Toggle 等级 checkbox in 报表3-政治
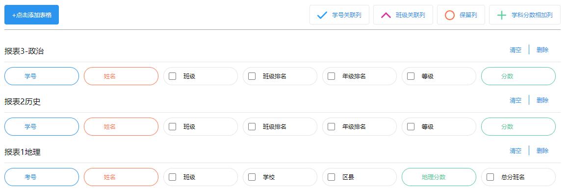Screen dimensions: 567x191 [x=411, y=76]
